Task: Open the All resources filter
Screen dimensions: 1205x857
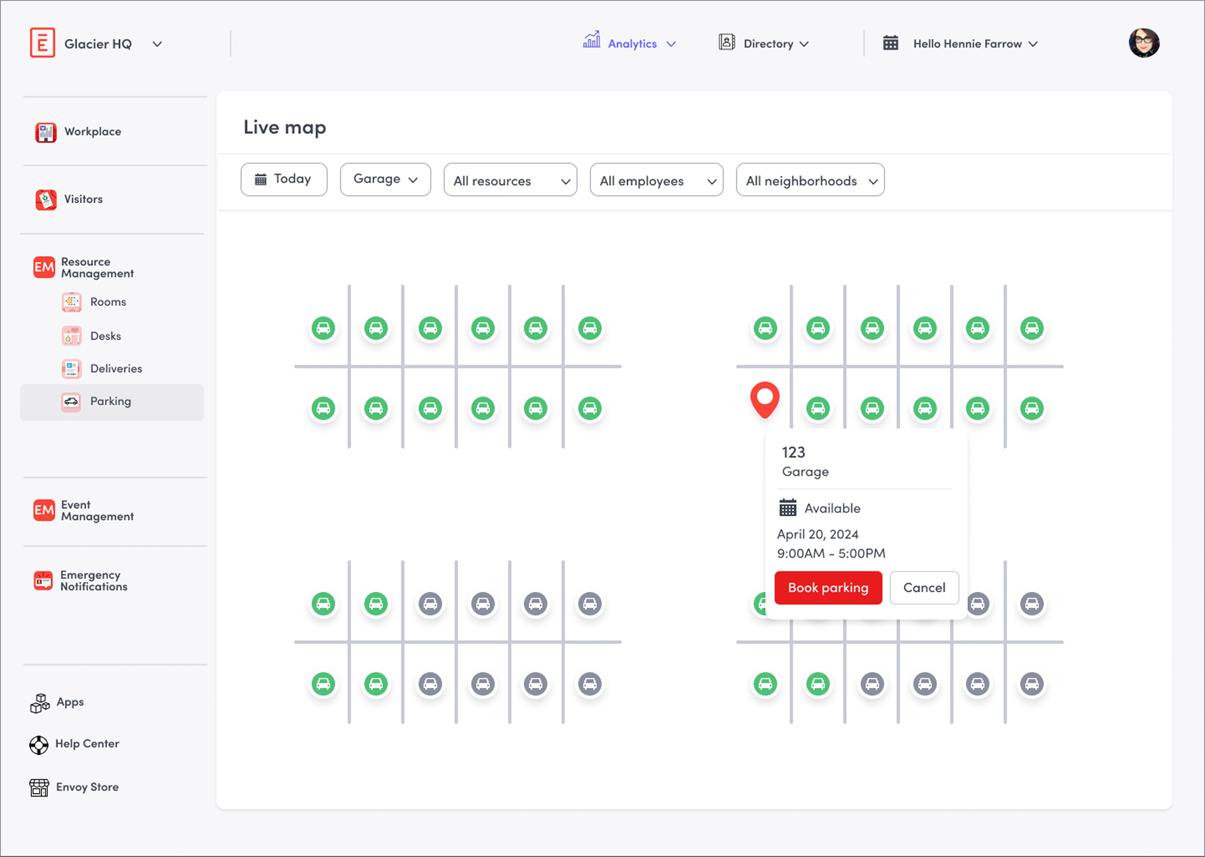Action: (x=511, y=180)
